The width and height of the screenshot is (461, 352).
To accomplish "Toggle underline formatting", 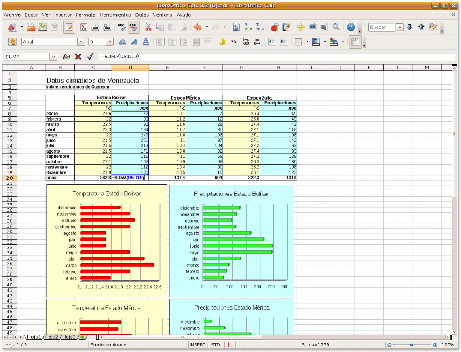I will 146,41.
